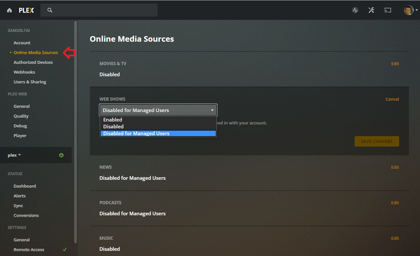This screenshot has height=256, width=420.
Task: Cancel editing Web Shows
Action: 392,99
